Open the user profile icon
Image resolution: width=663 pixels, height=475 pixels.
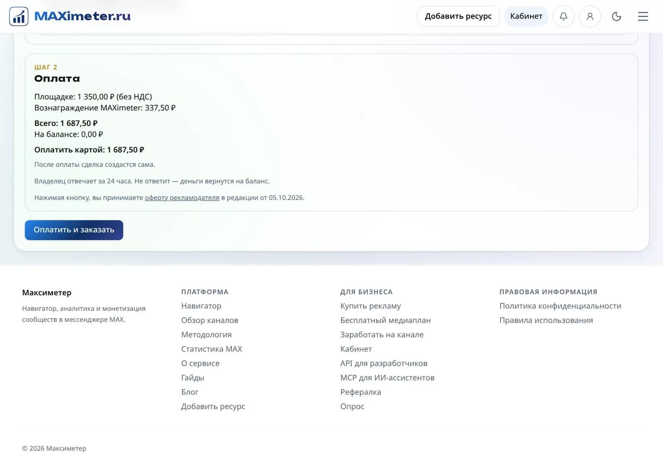[590, 17]
